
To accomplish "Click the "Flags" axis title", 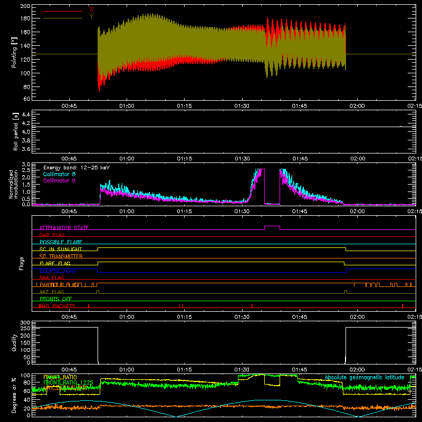I will pyautogui.click(x=22, y=263).
